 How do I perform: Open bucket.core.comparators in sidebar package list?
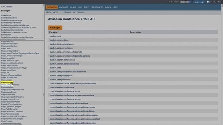coord(11,20)
